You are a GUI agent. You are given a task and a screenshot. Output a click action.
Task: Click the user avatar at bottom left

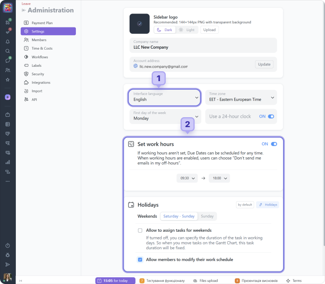[8, 277]
